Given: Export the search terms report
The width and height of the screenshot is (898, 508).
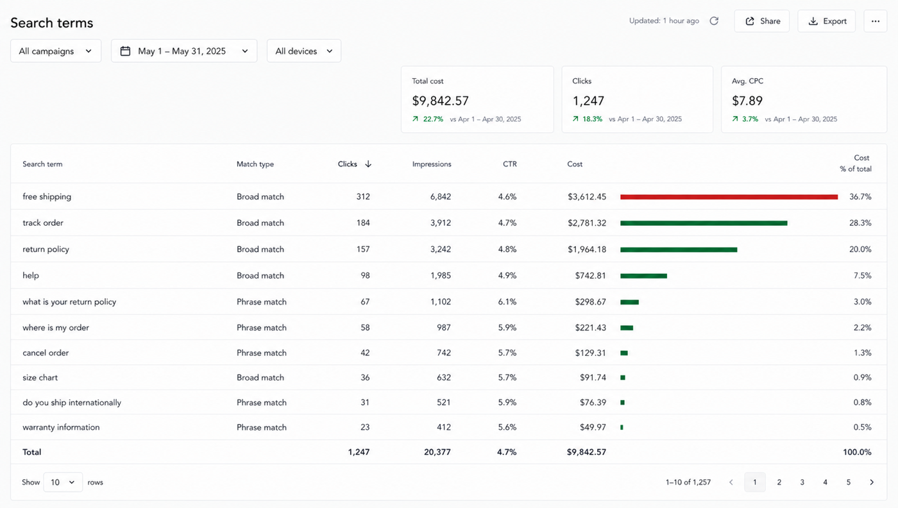Looking at the screenshot, I should point(827,21).
